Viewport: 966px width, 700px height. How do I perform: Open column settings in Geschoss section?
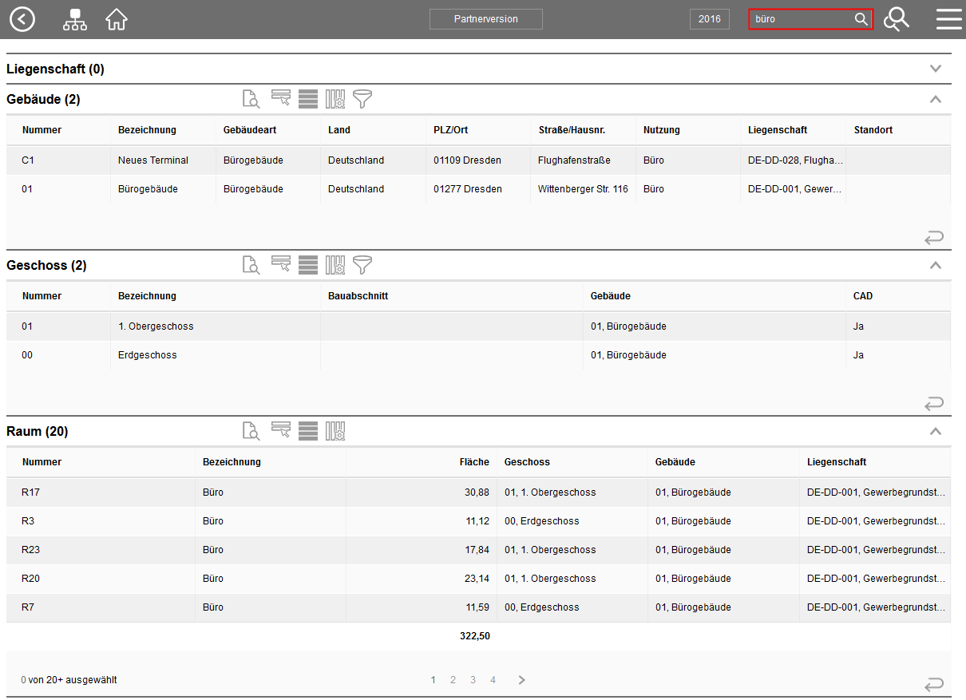click(x=335, y=265)
